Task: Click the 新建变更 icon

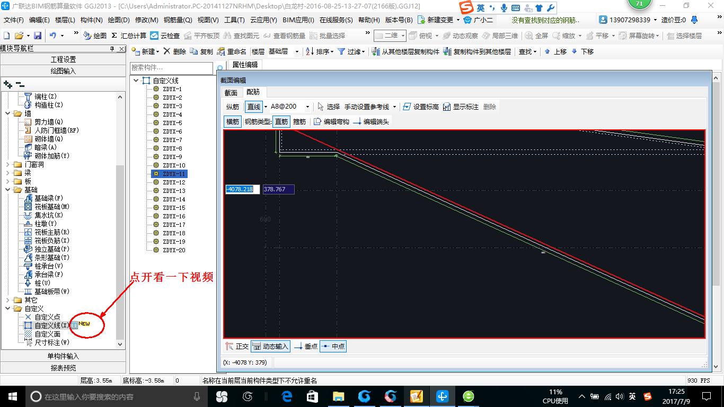Action: point(421,20)
